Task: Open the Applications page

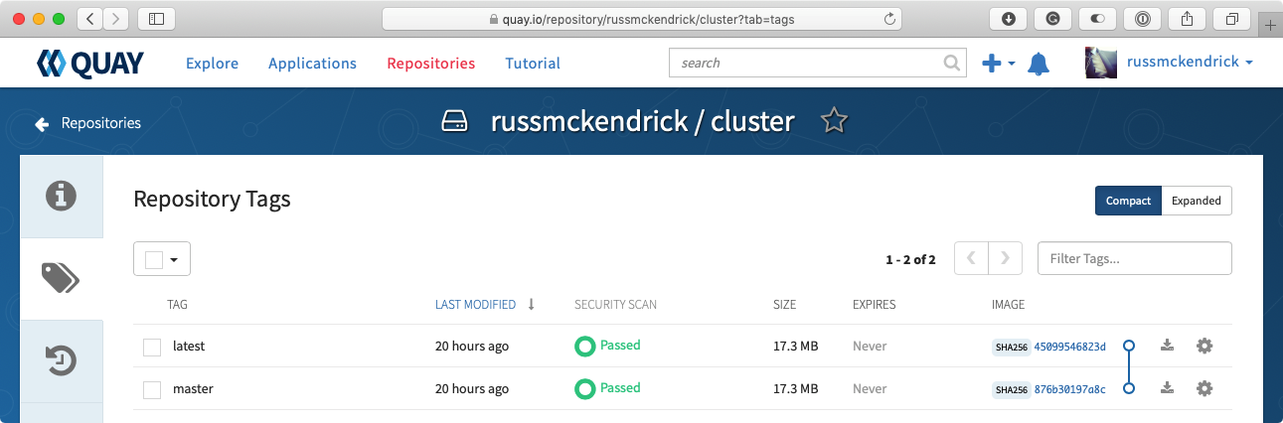Action: click(x=312, y=64)
